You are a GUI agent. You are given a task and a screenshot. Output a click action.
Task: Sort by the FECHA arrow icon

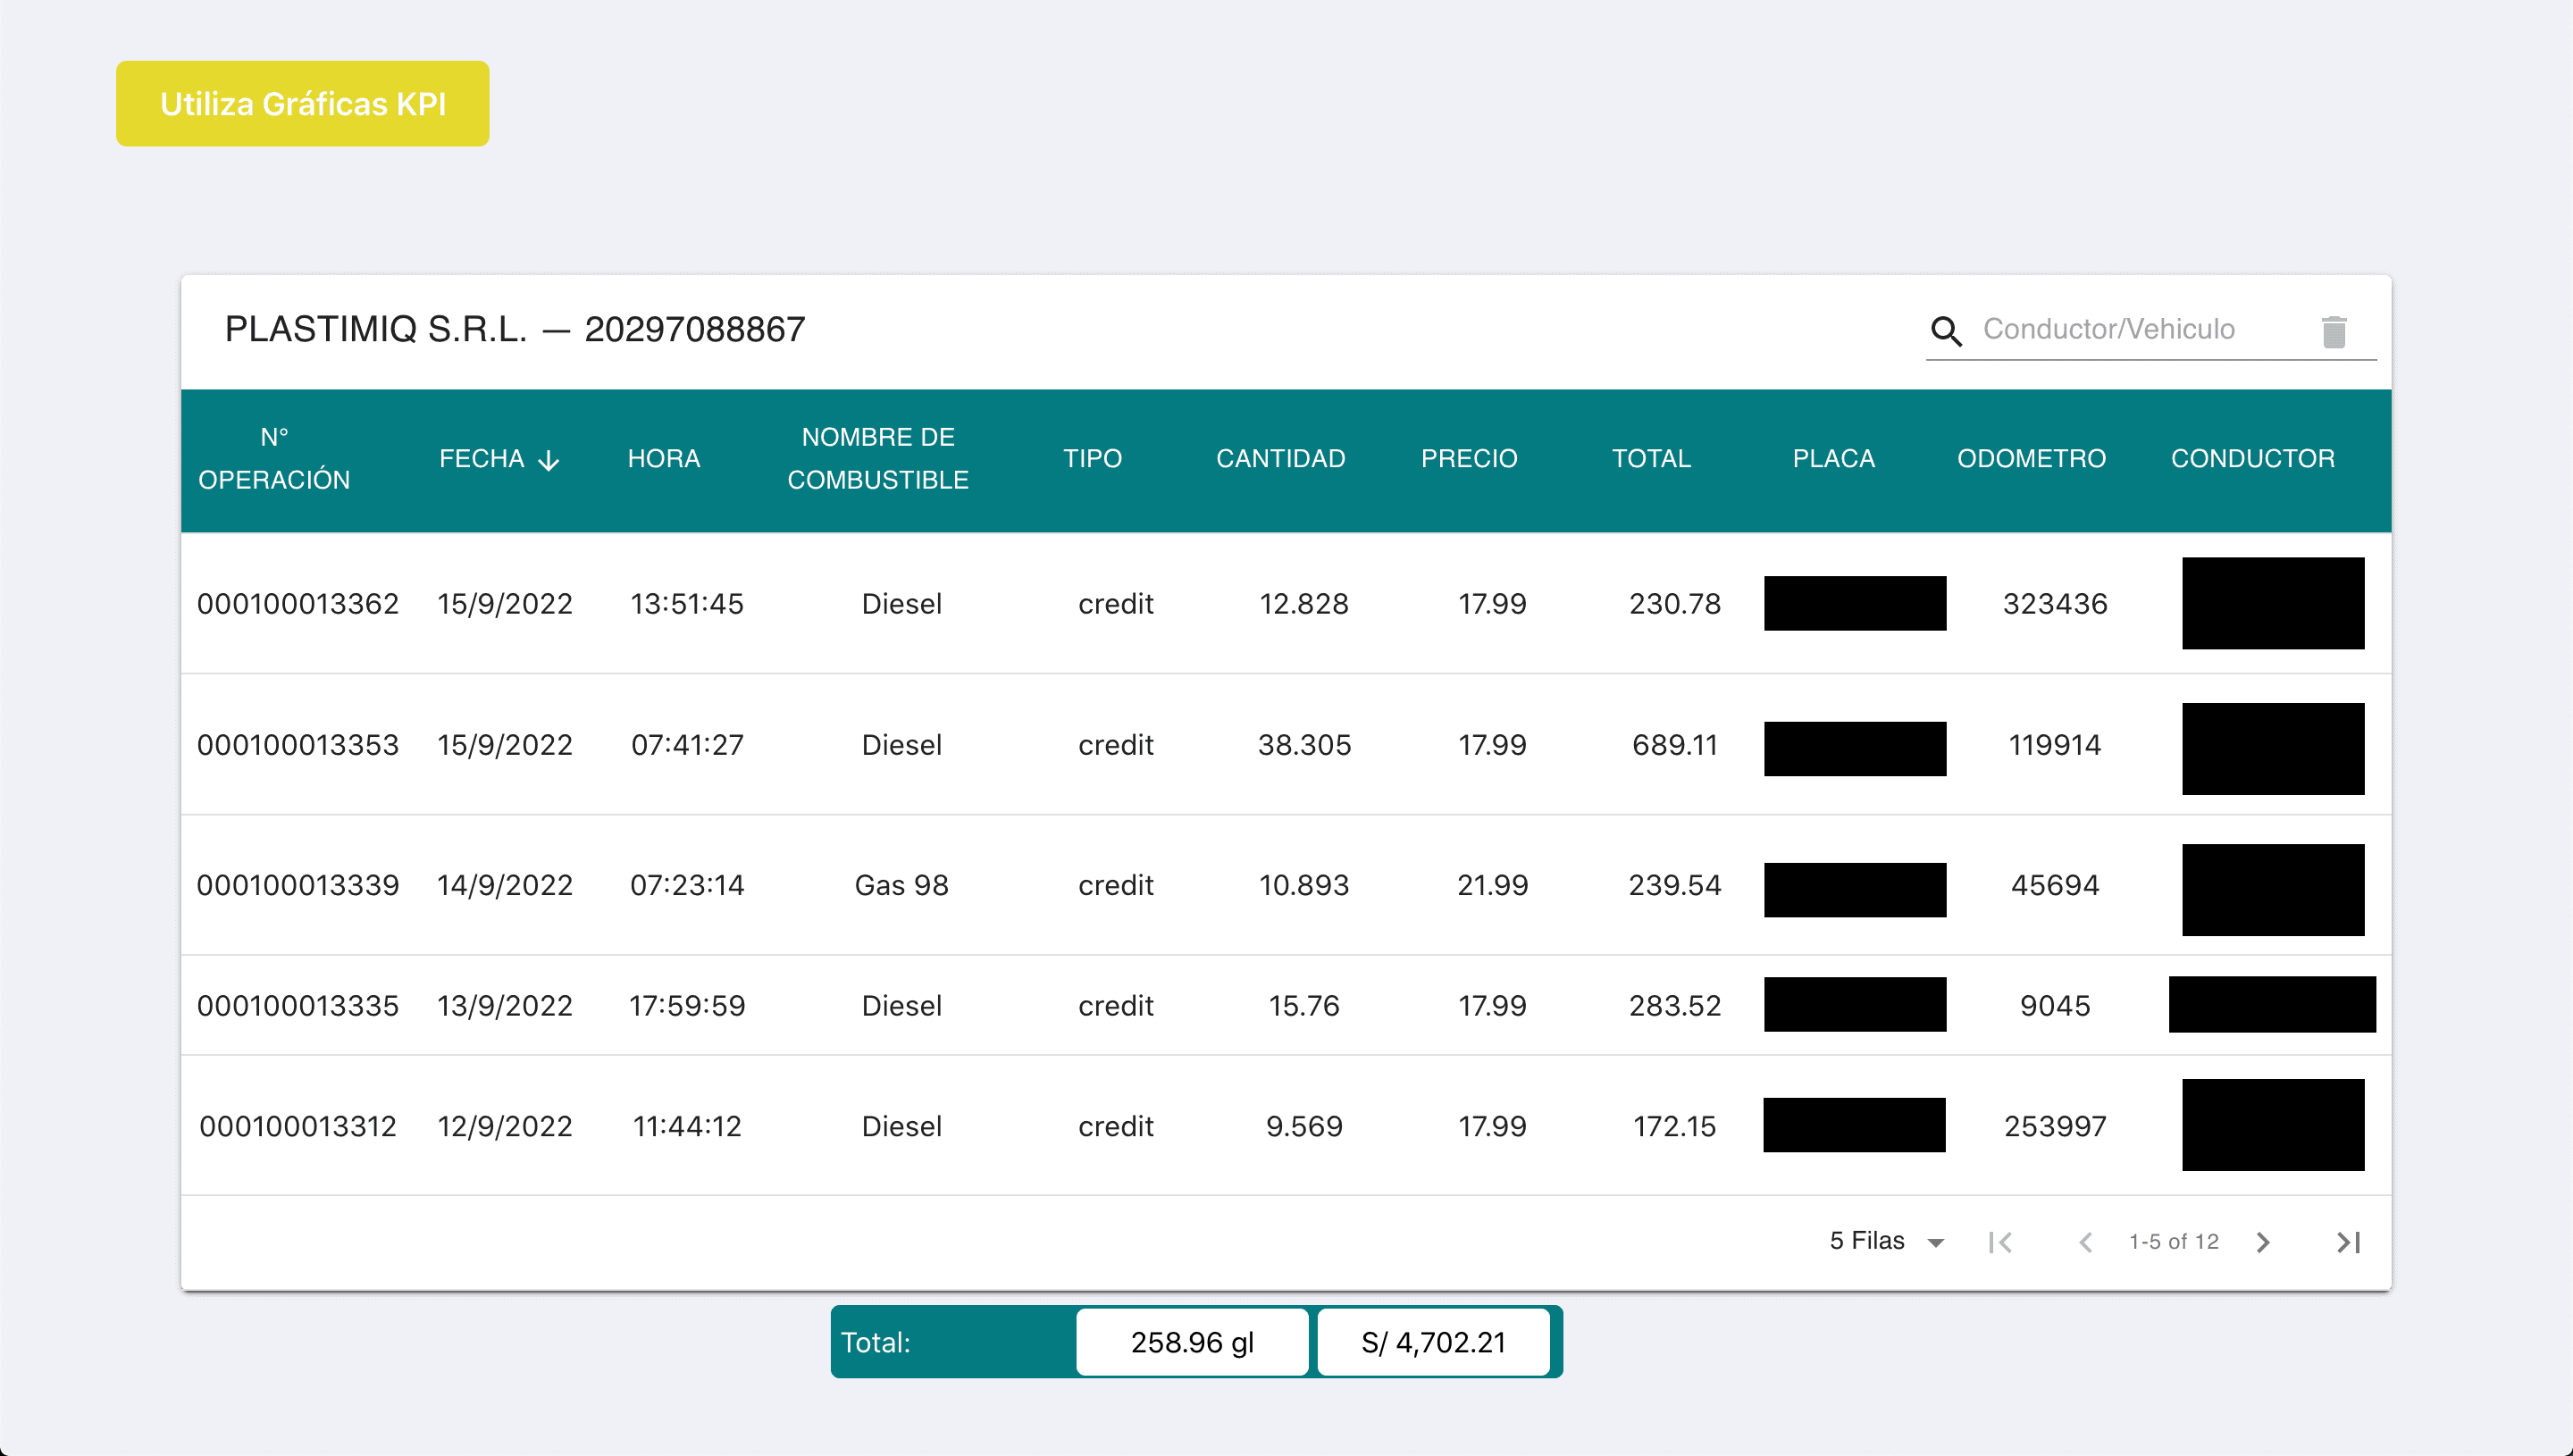(548, 460)
